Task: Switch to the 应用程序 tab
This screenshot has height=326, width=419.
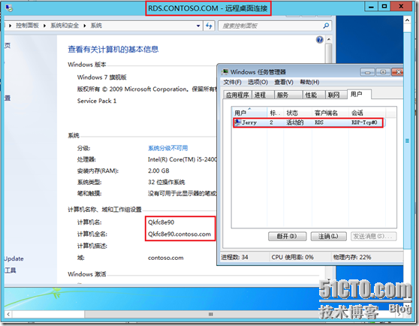Action: (x=237, y=95)
